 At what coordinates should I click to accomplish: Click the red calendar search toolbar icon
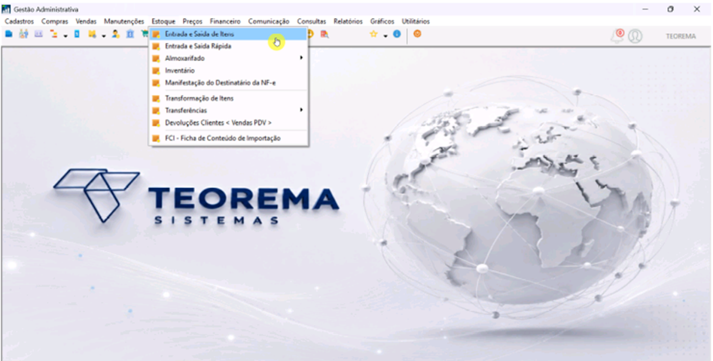[325, 34]
